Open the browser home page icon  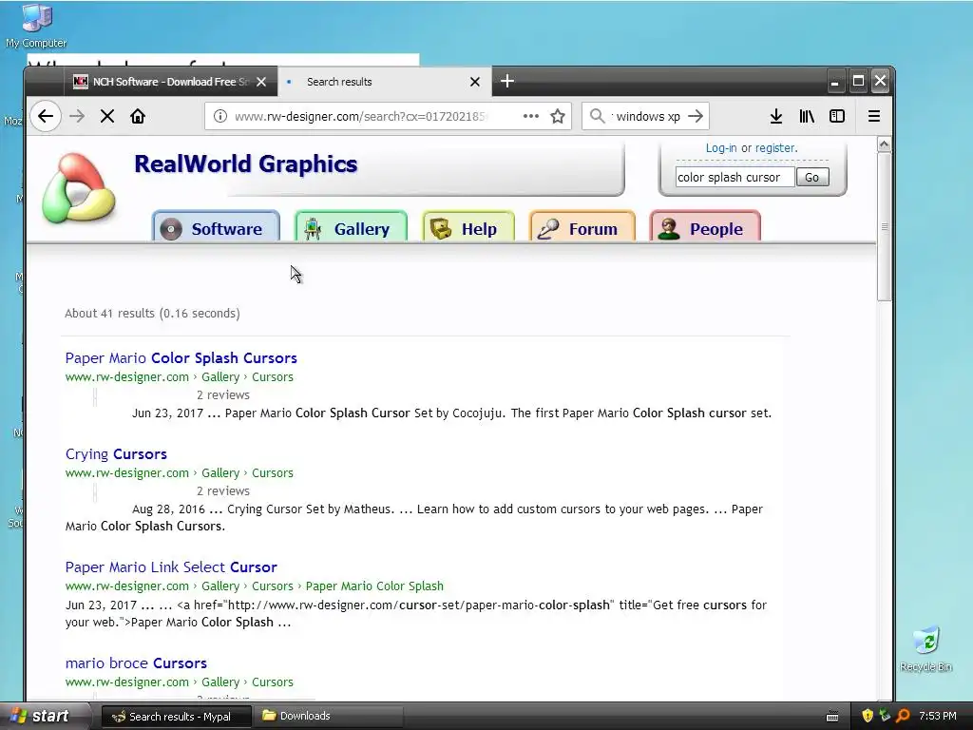[138, 116]
